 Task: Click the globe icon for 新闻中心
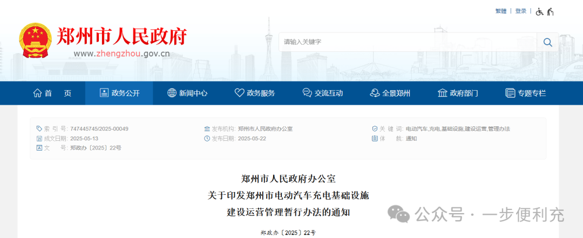(172, 93)
